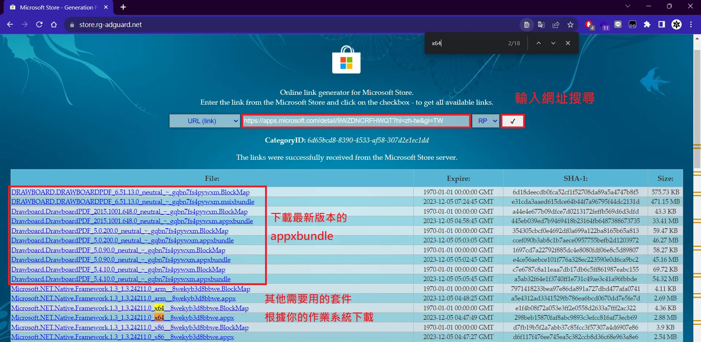The width and height of the screenshot is (701, 342).
Task: Open the browser home page
Action: (x=54, y=24)
